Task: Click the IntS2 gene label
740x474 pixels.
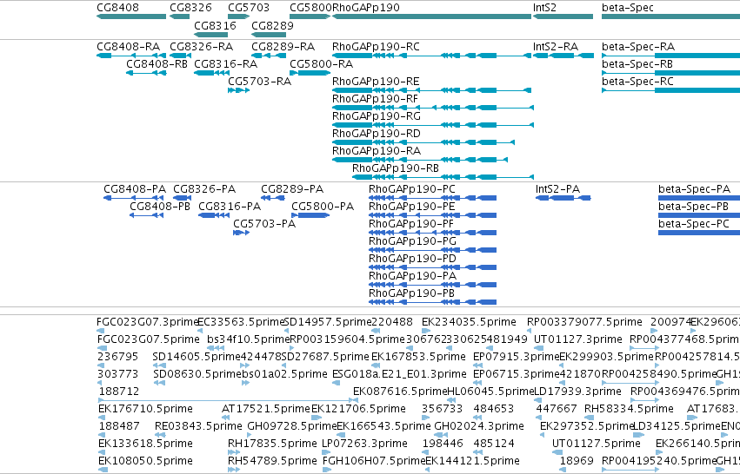Action: coord(544,8)
